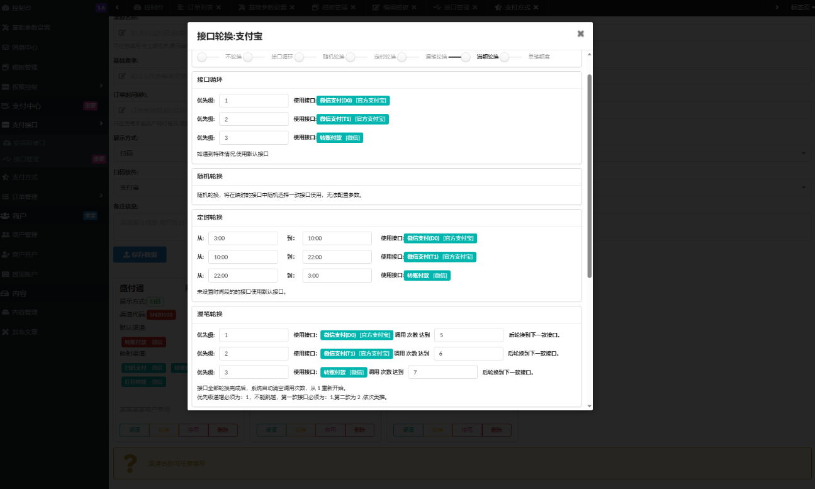Switch to the 订单列表 tab
Screen dimensions: 815x489
[200, 8]
